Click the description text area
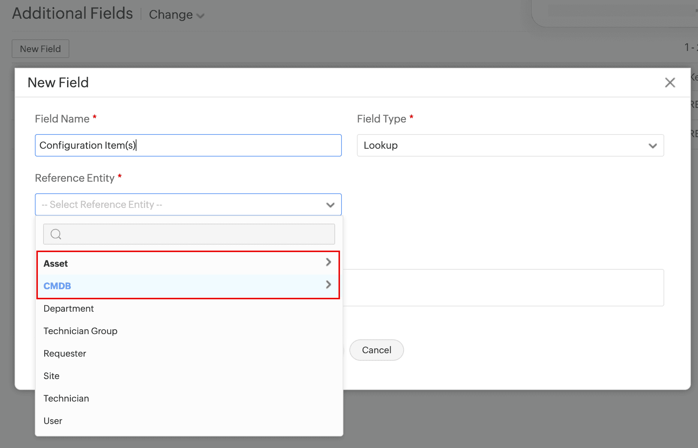698x448 pixels. [502, 287]
